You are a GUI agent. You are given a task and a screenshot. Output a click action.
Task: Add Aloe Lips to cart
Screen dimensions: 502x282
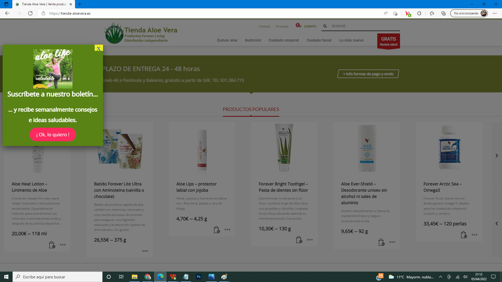(x=217, y=230)
